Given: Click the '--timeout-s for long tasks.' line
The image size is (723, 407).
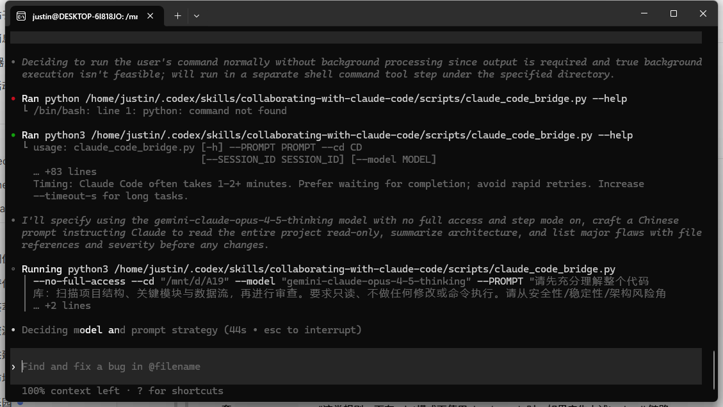Looking at the screenshot, I should click(111, 196).
